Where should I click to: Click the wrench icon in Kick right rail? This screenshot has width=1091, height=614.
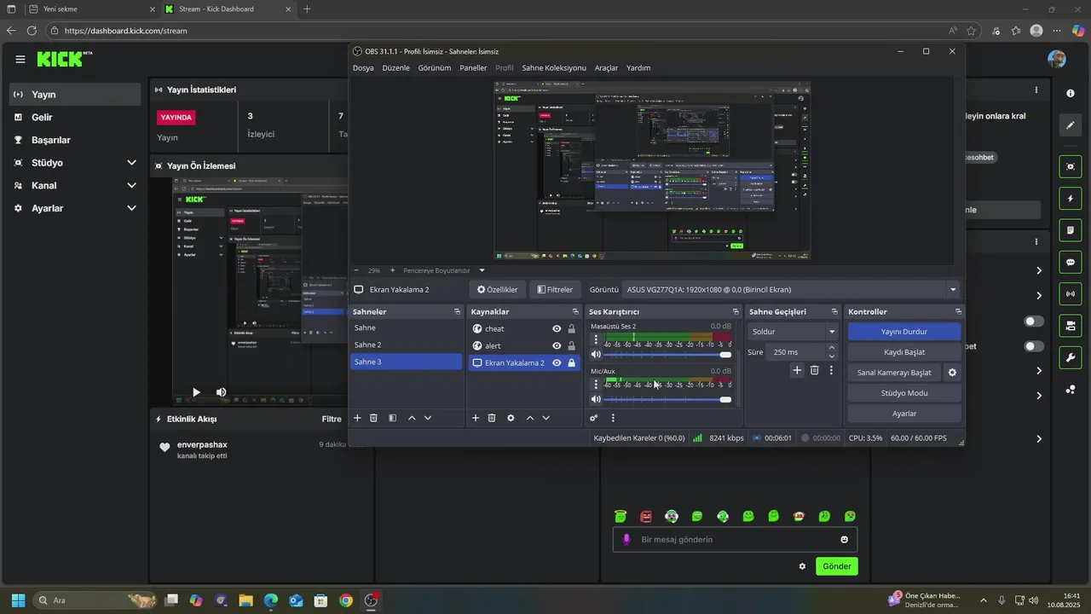tap(1071, 357)
